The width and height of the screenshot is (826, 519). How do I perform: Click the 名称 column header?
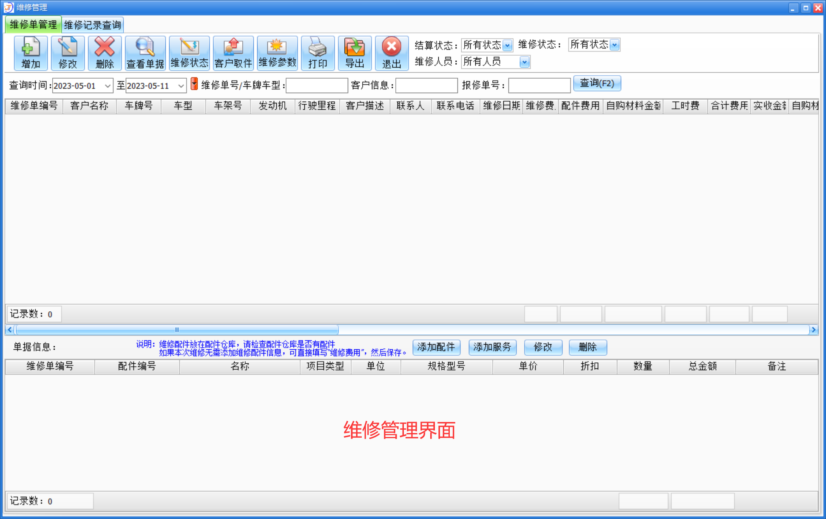[240, 366]
